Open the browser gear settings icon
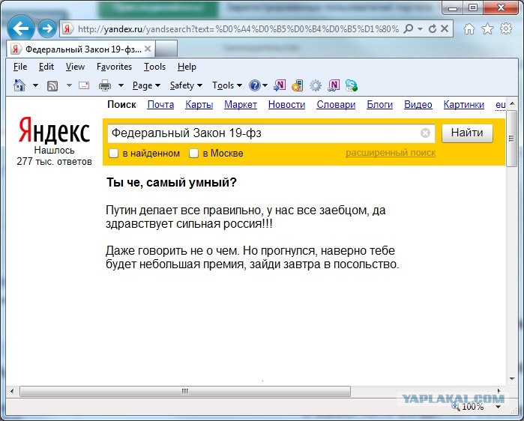Image resolution: width=524 pixels, height=421 pixels. tap(505, 28)
